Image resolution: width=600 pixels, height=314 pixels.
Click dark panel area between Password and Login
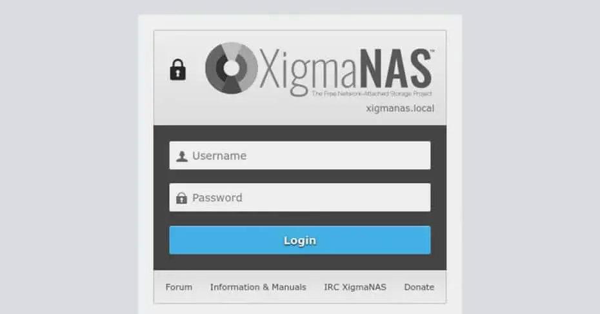tap(300, 219)
